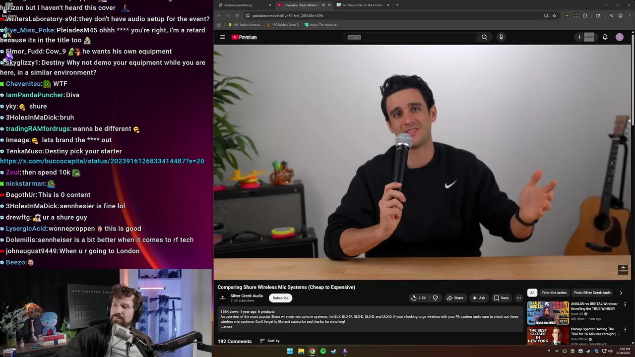Select the All filter chip
The image size is (635, 357).
click(x=532, y=293)
